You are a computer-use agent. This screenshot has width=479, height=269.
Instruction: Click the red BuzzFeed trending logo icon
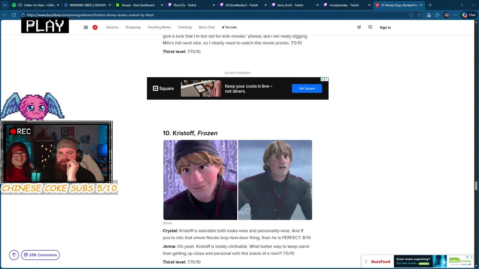pyautogui.click(x=95, y=27)
